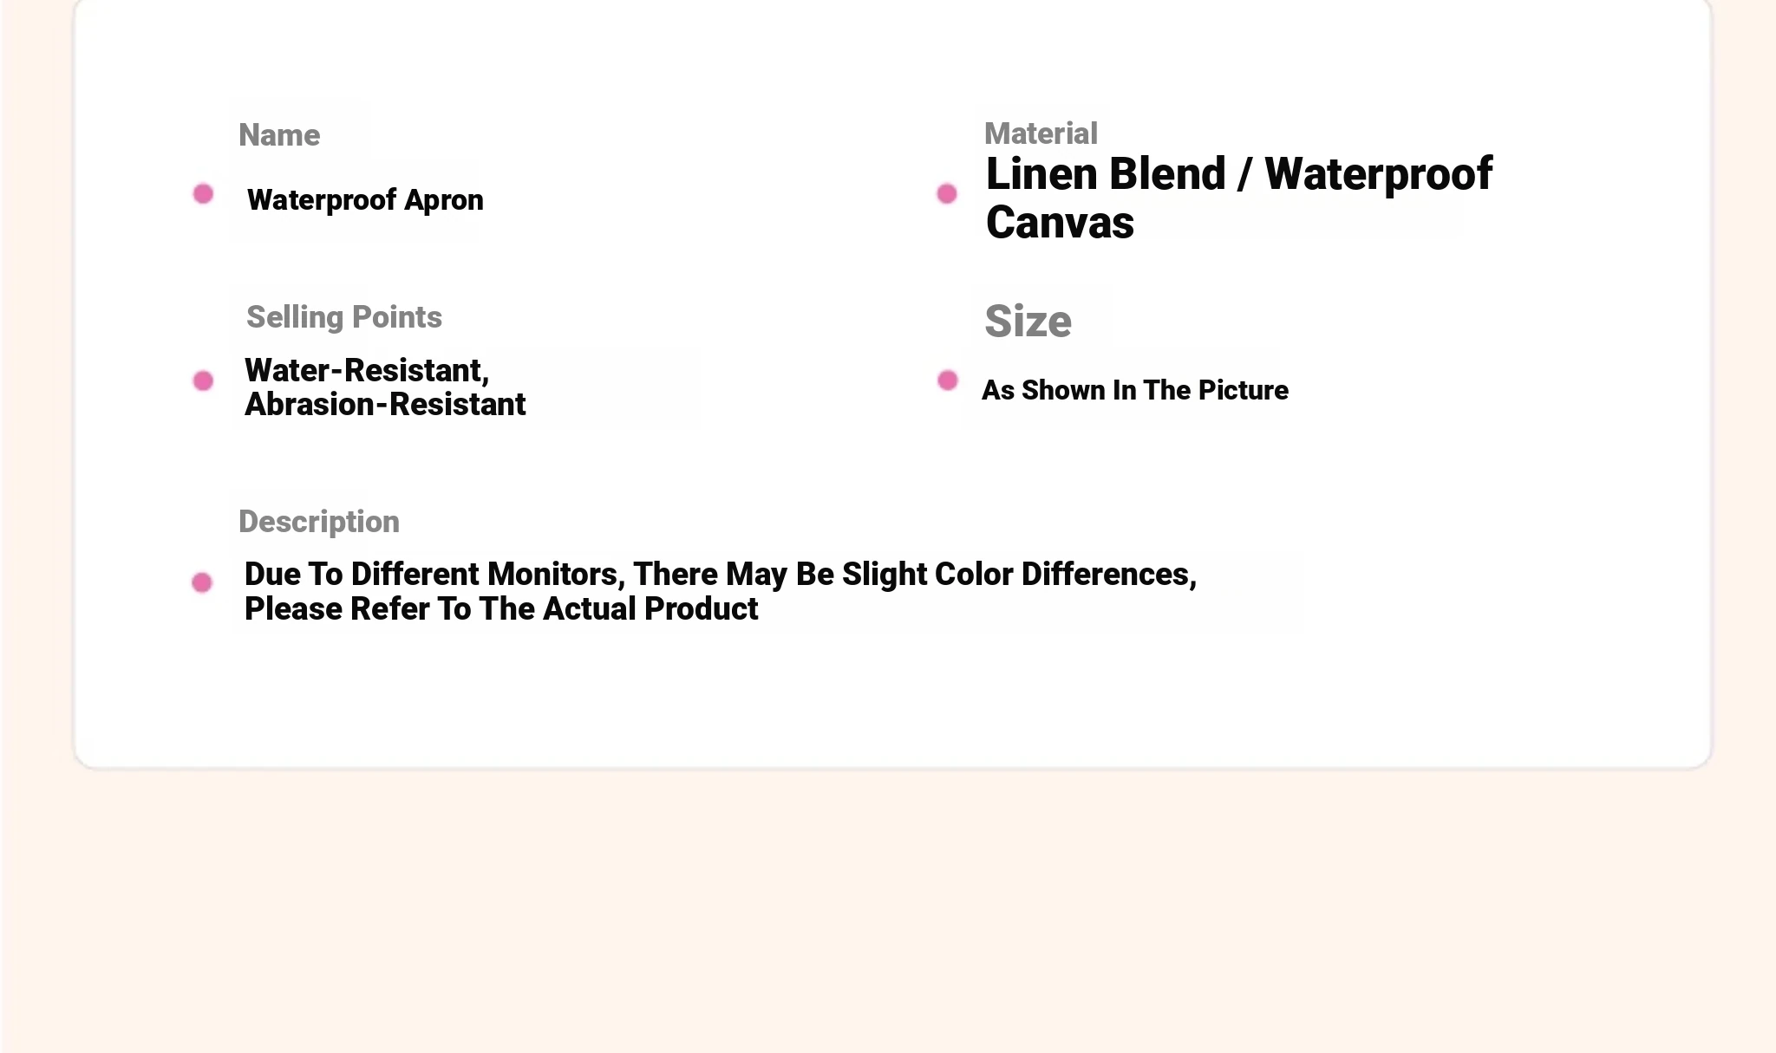Click the peach background below the white card
The width and height of the screenshot is (1776, 1053).
coord(888,910)
